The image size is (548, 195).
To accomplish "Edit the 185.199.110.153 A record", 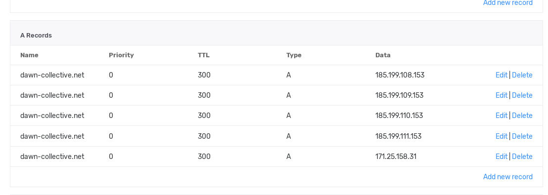I will (501, 116).
